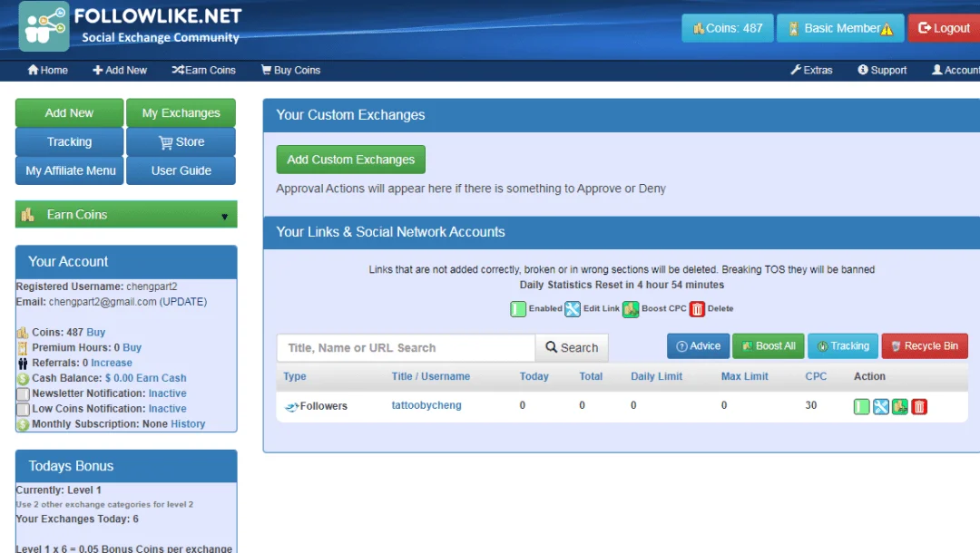980x553 pixels.
Task: Sort by Total column header
Action: [591, 377]
